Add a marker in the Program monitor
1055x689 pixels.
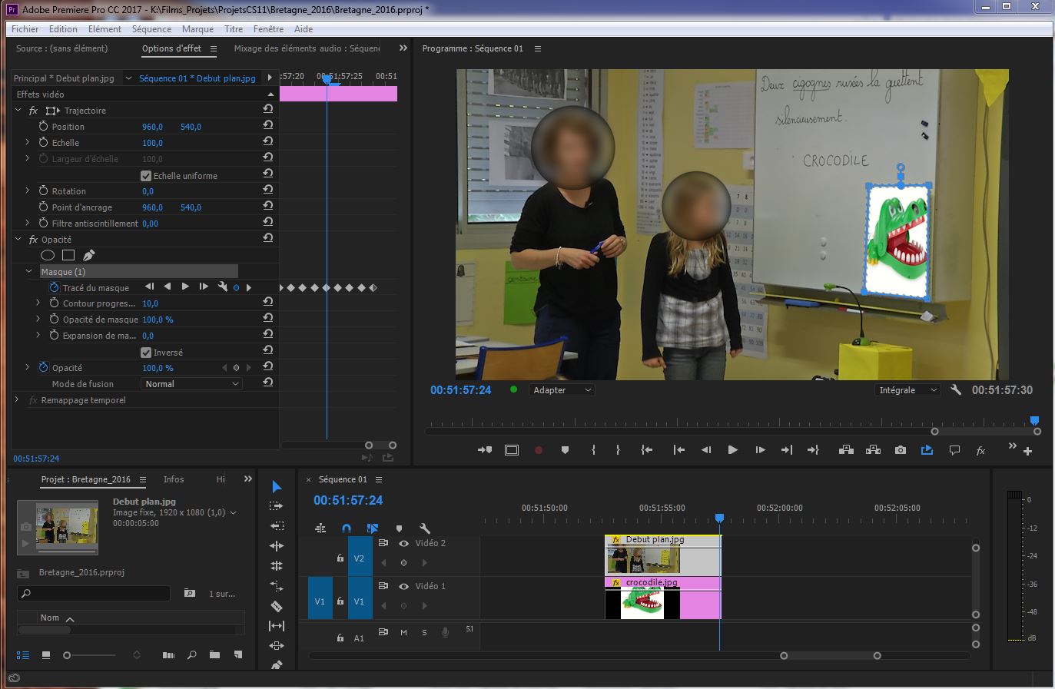click(x=565, y=450)
